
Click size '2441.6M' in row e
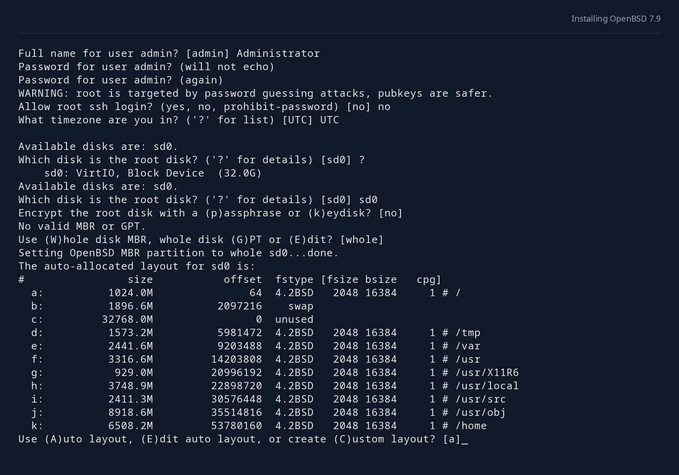(130, 346)
